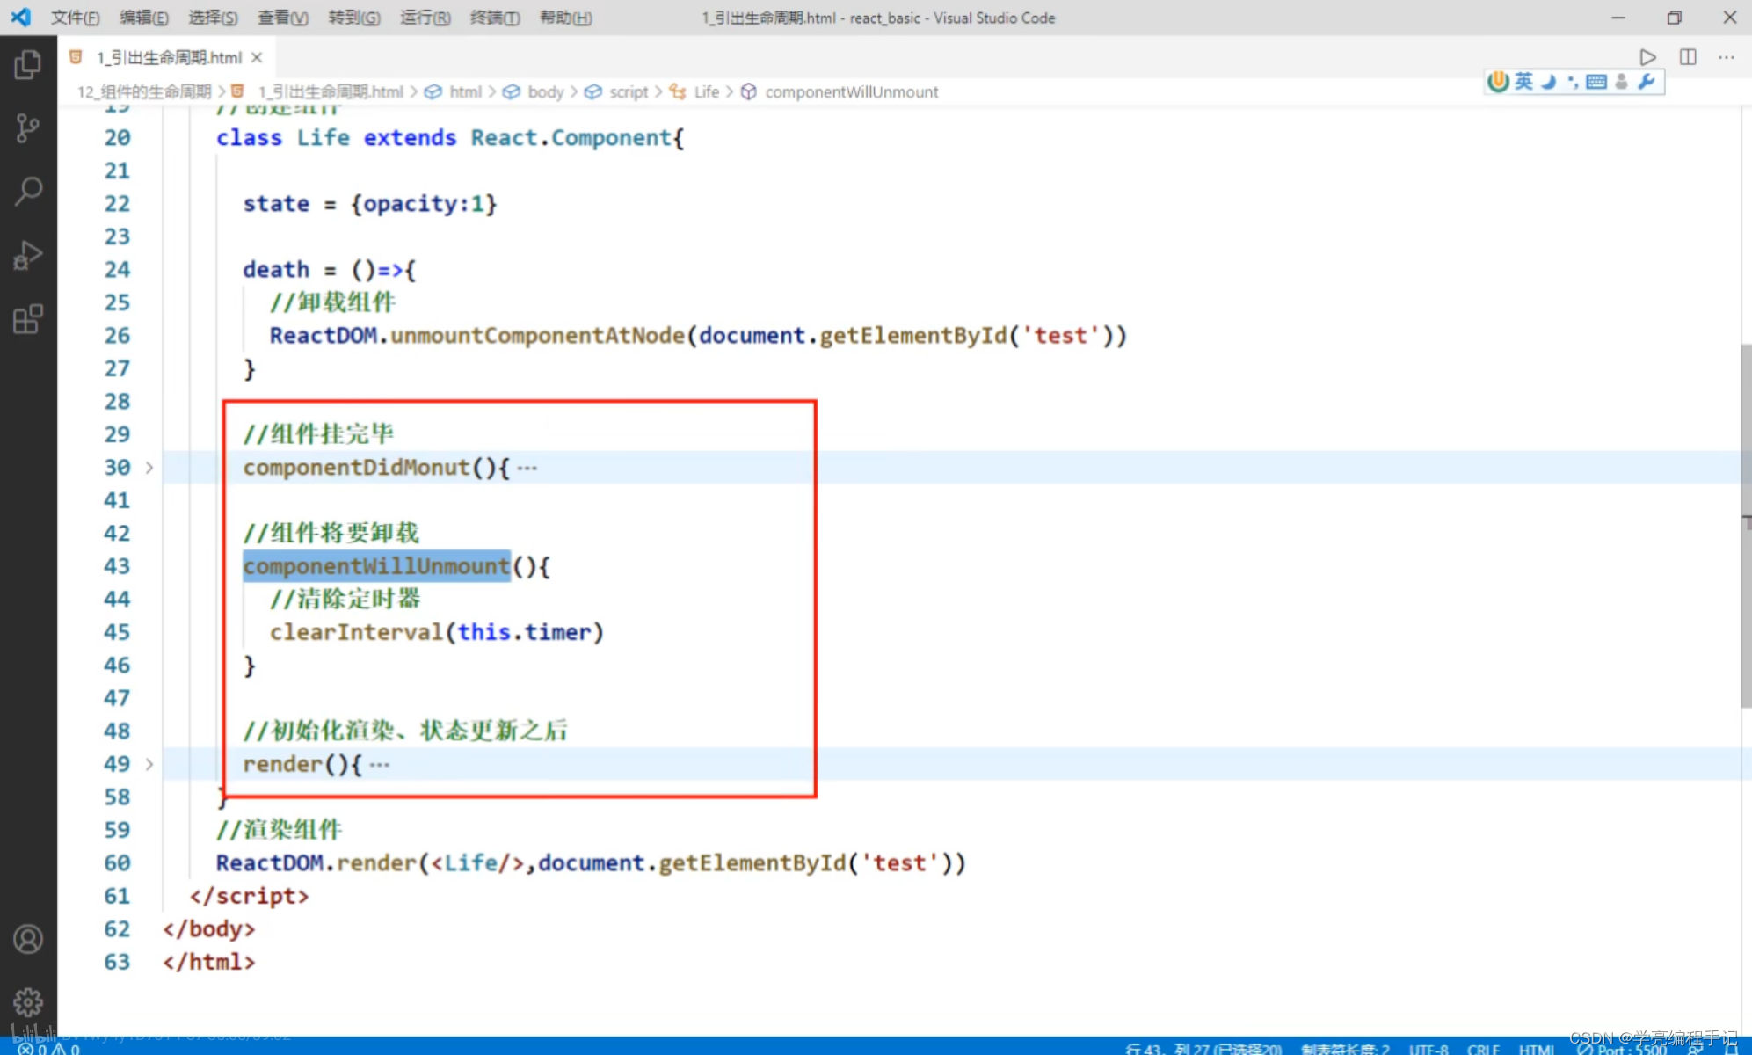Click line number 43 in gutter
This screenshot has height=1055, width=1752.
click(x=117, y=566)
